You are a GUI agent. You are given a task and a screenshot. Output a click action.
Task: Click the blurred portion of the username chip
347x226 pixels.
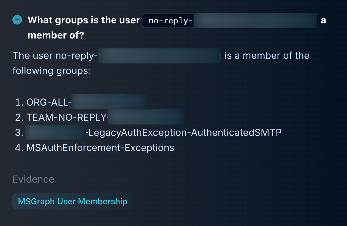tap(255, 21)
